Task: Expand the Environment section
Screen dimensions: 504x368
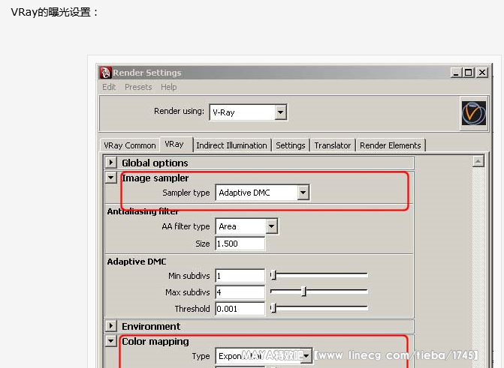Action: (111, 326)
